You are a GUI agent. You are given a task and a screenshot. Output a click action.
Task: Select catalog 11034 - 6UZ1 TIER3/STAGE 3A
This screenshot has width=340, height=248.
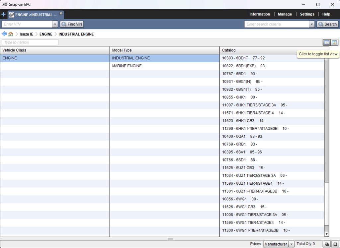[x=272, y=175]
